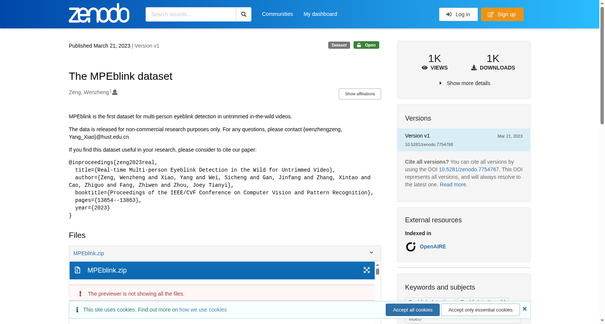
Task: Open the Communities menu item
Action: tap(278, 14)
